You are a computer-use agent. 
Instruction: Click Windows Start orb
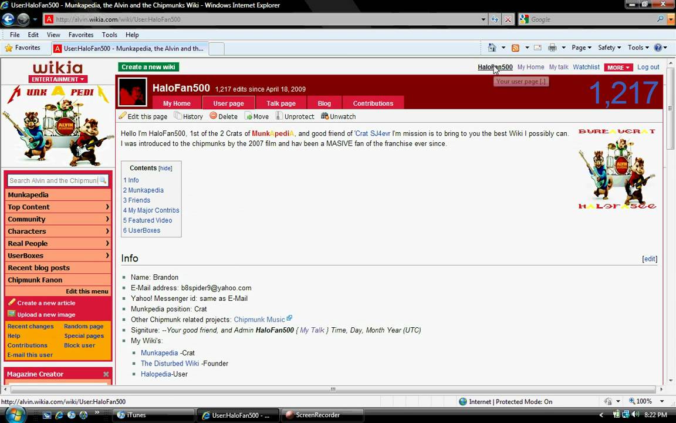15,415
